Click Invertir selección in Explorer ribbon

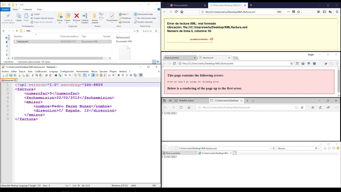[x=143, y=22]
